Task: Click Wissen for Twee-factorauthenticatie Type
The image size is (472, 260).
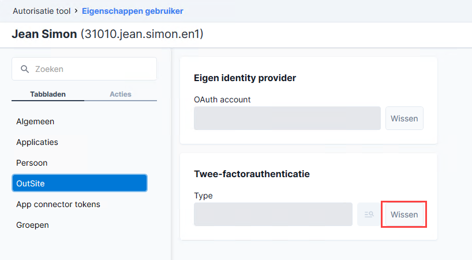Action: [404, 215]
